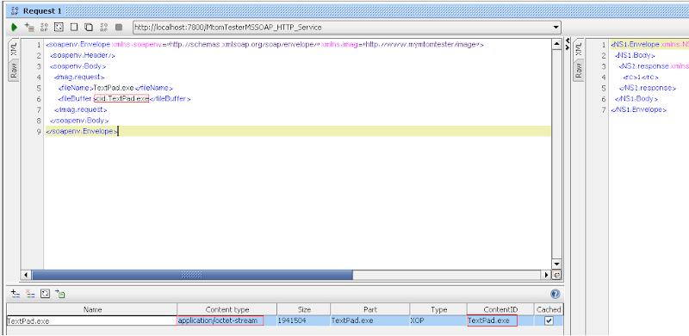Screen dimensions: 689x336
Task: Open attachments help with the blue question mark
Action: (555, 294)
